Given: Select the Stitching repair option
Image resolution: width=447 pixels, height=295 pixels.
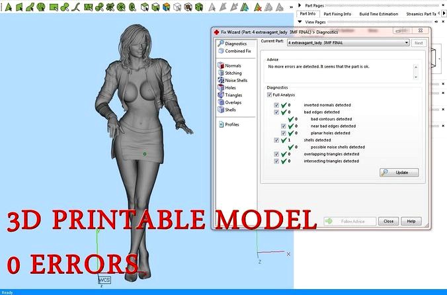Looking at the screenshot, I should click(233, 73).
